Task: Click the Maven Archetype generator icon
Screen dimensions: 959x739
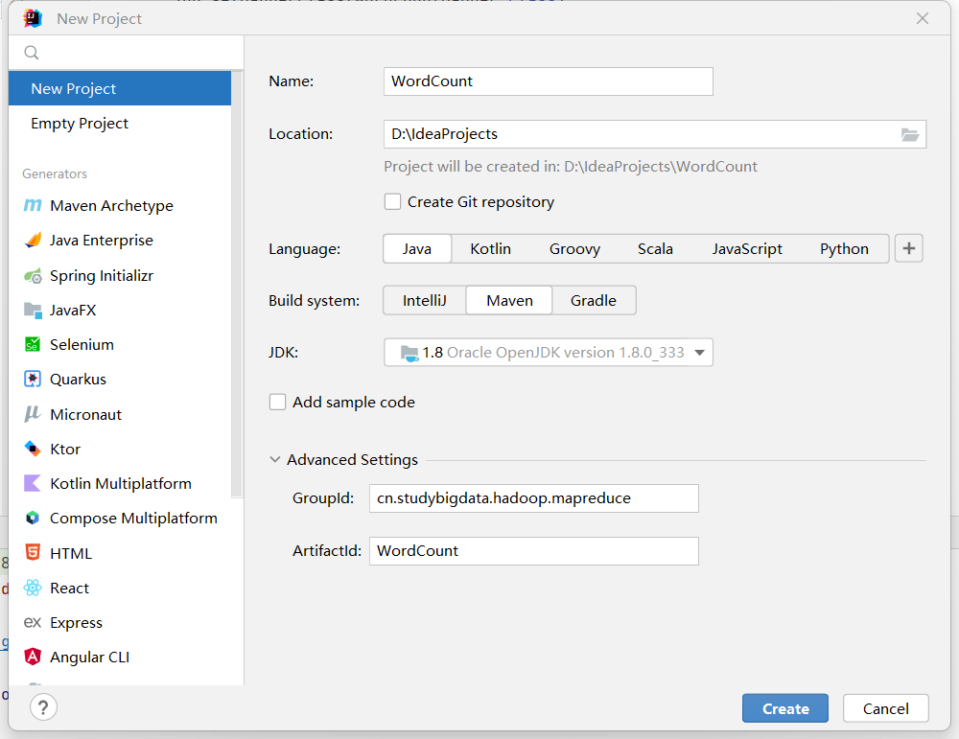Action: point(33,205)
